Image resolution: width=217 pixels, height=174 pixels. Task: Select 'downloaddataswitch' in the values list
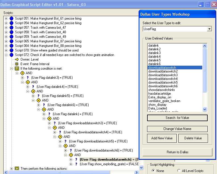click(175, 68)
